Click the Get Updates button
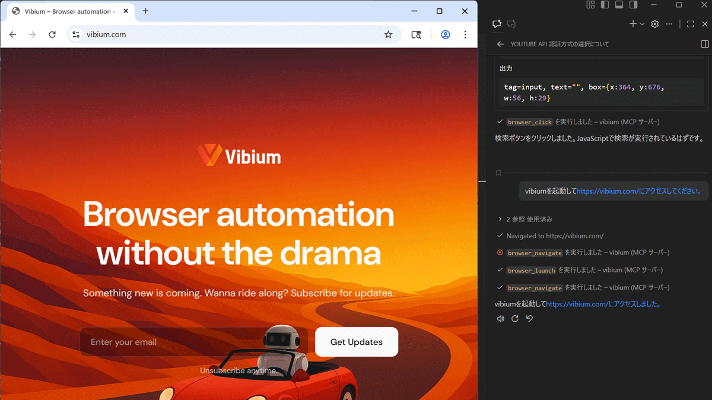Viewport: 712px width, 400px height. (356, 342)
